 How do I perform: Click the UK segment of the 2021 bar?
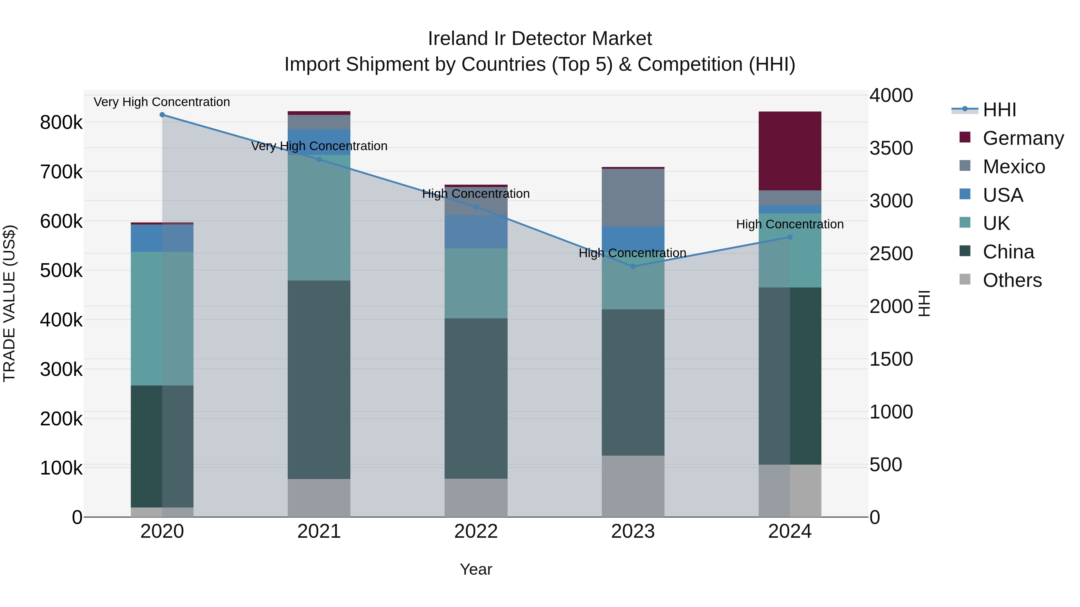pos(319,218)
